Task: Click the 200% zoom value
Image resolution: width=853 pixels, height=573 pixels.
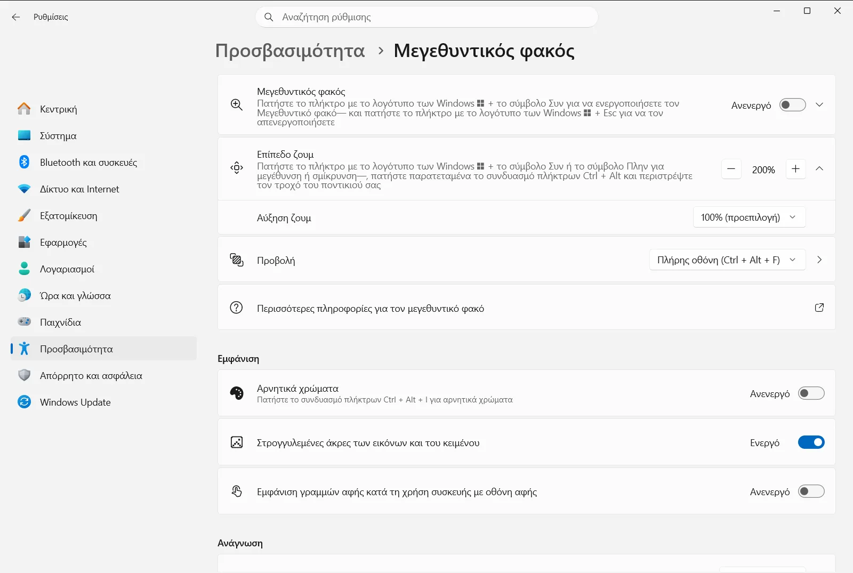Action: (x=763, y=170)
